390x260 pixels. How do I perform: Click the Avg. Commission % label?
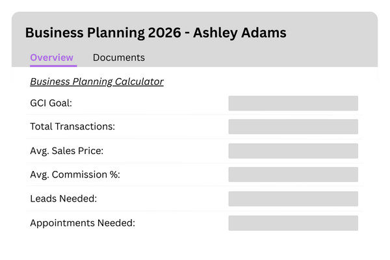click(x=75, y=175)
